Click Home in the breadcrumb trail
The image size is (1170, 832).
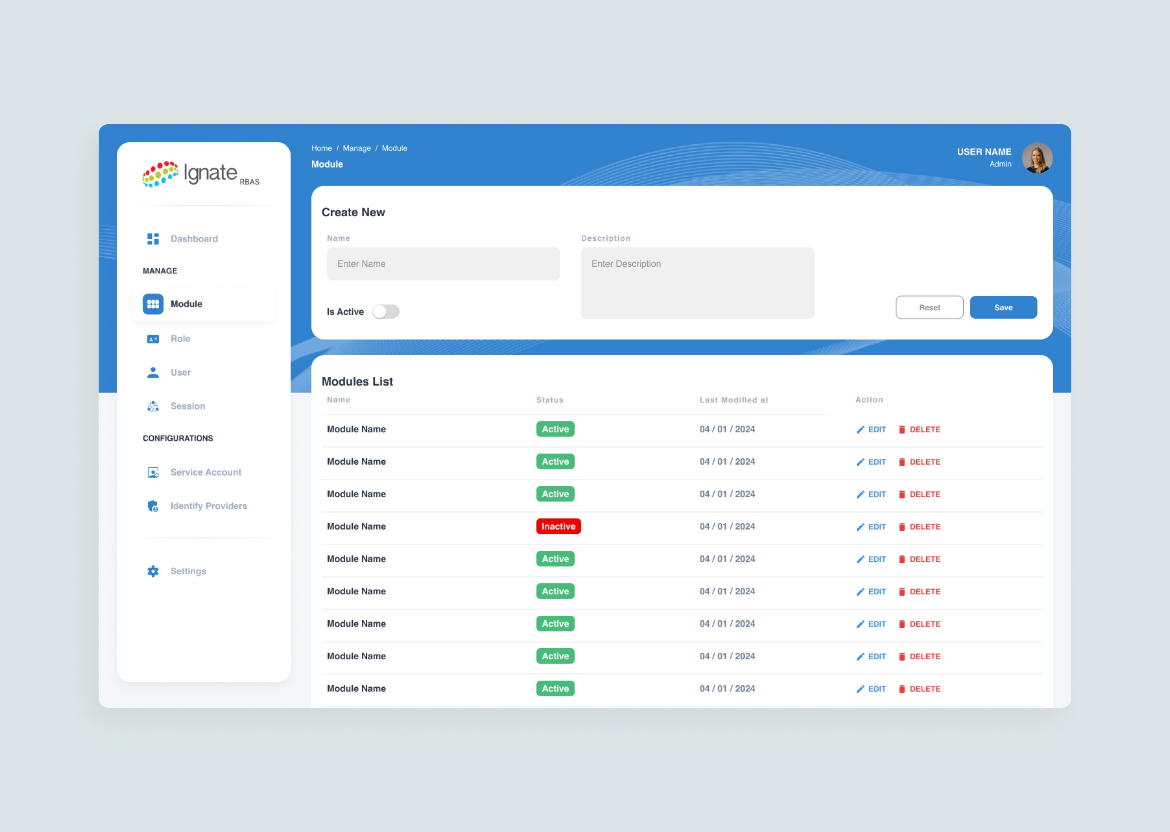pos(322,148)
